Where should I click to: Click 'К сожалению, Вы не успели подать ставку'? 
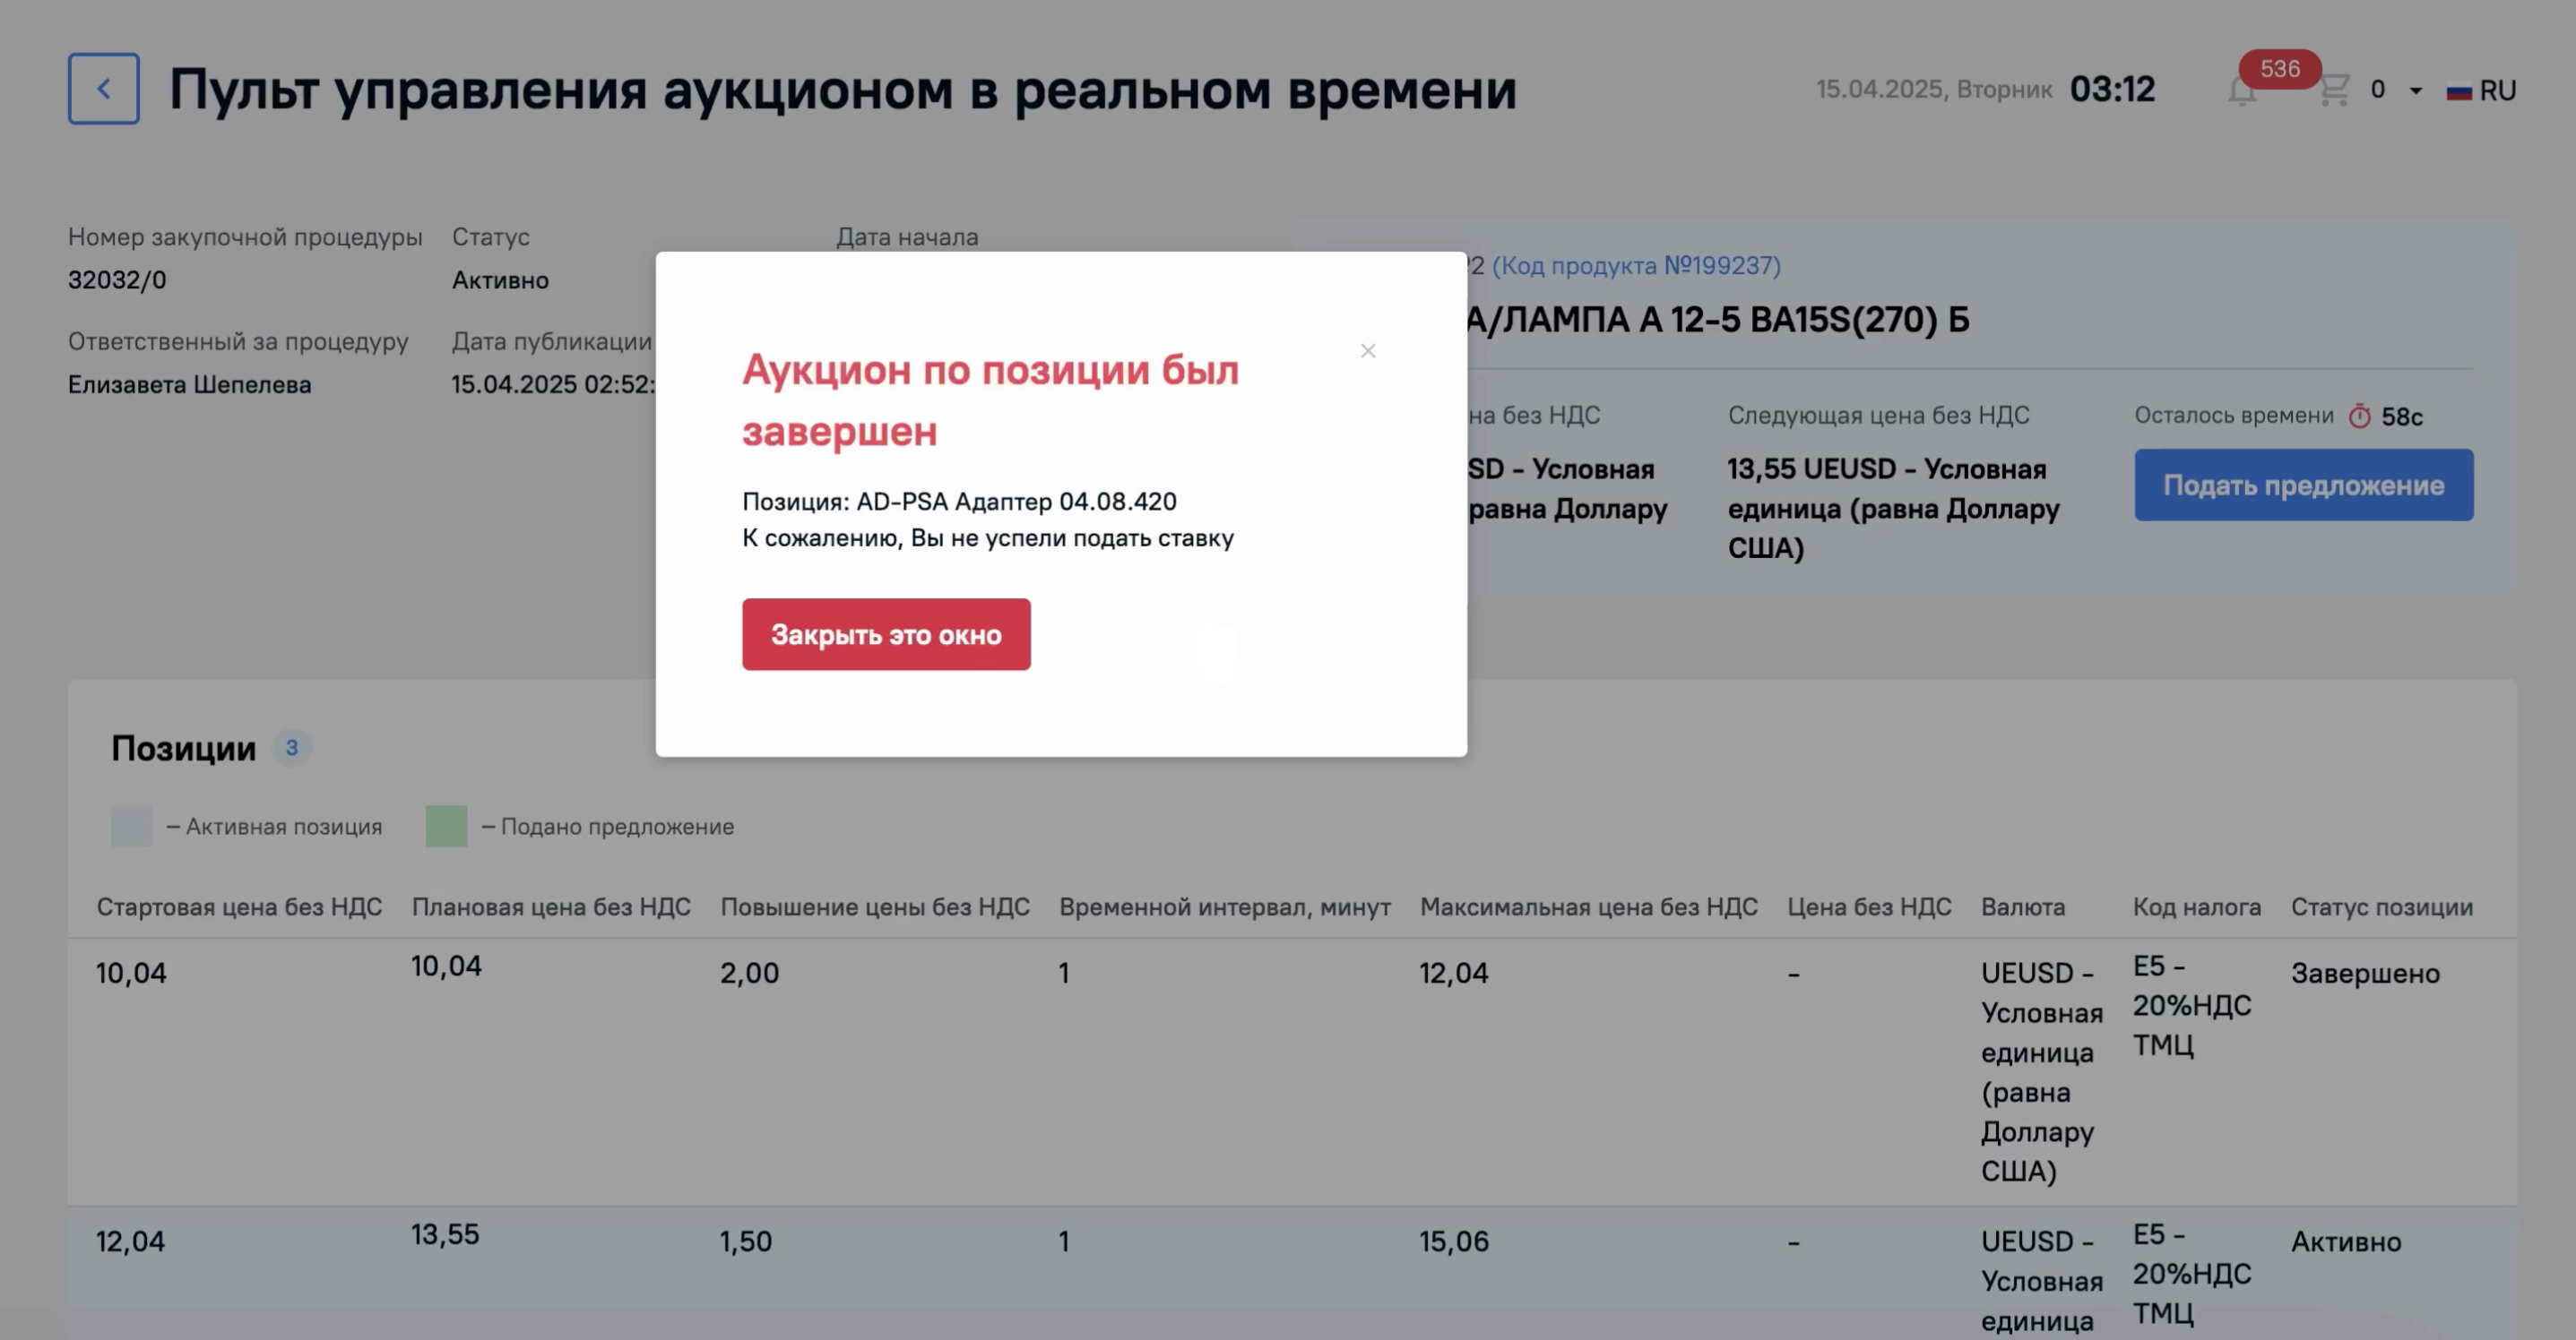[x=988, y=538]
